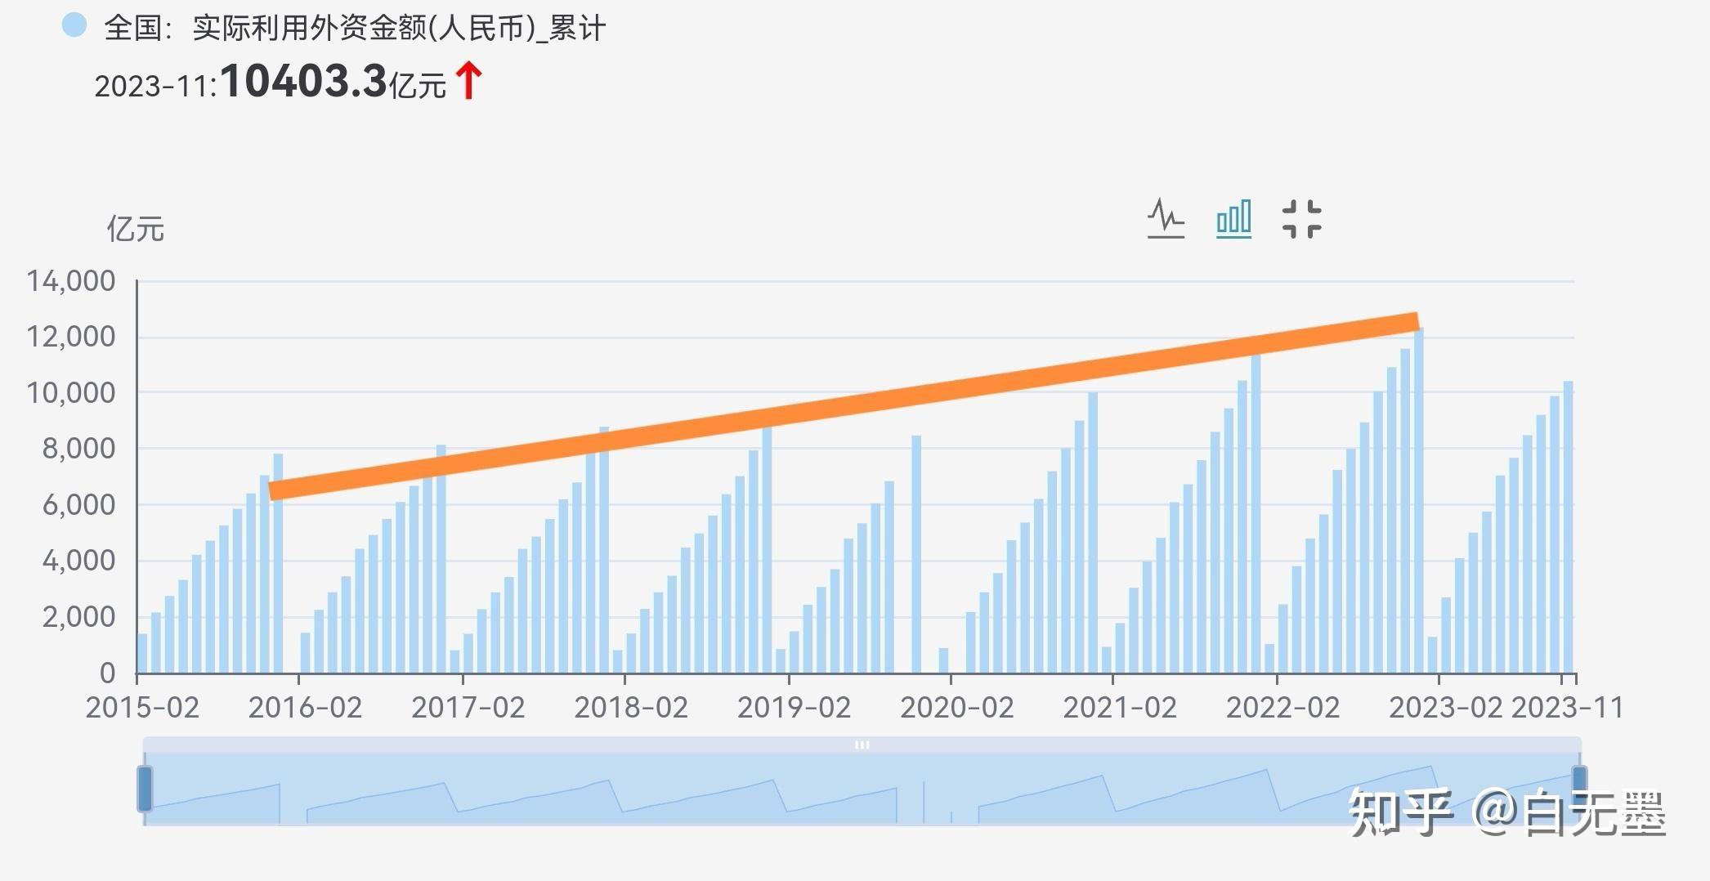The image size is (1710, 881).
Task: Click the y-axis label 12,000
Action: (x=71, y=337)
